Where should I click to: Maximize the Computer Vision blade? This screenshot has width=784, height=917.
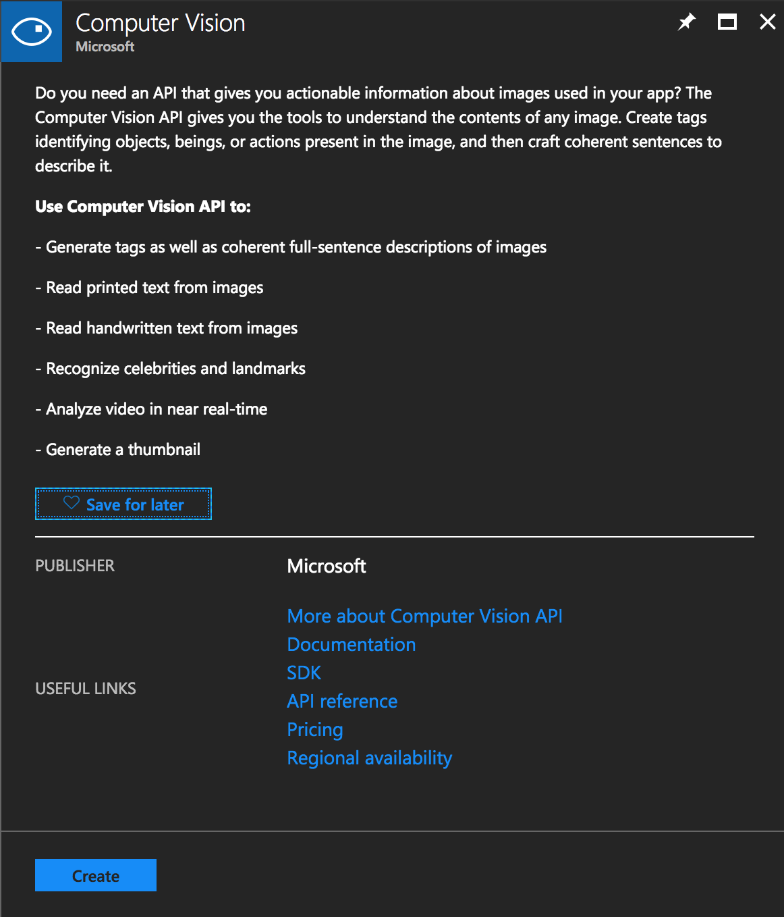tap(727, 22)
